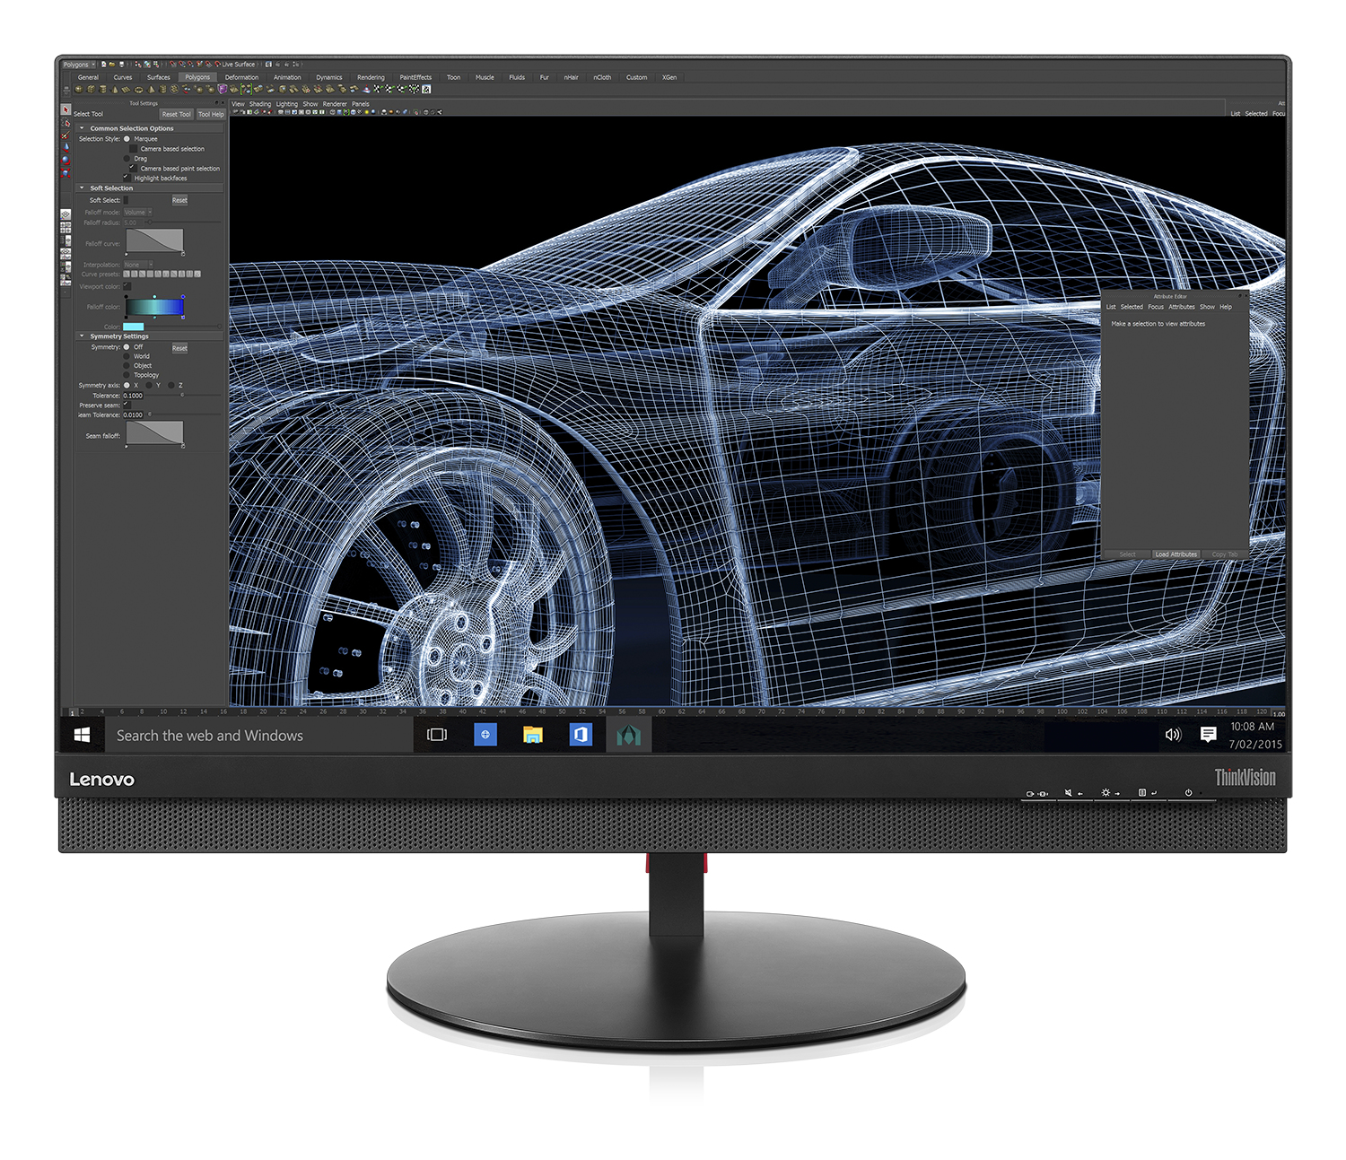Open the Shading menu in the viewport panel
Image resolution: width=1346 pixels, height=1160 pixels.
coord(260,103)
